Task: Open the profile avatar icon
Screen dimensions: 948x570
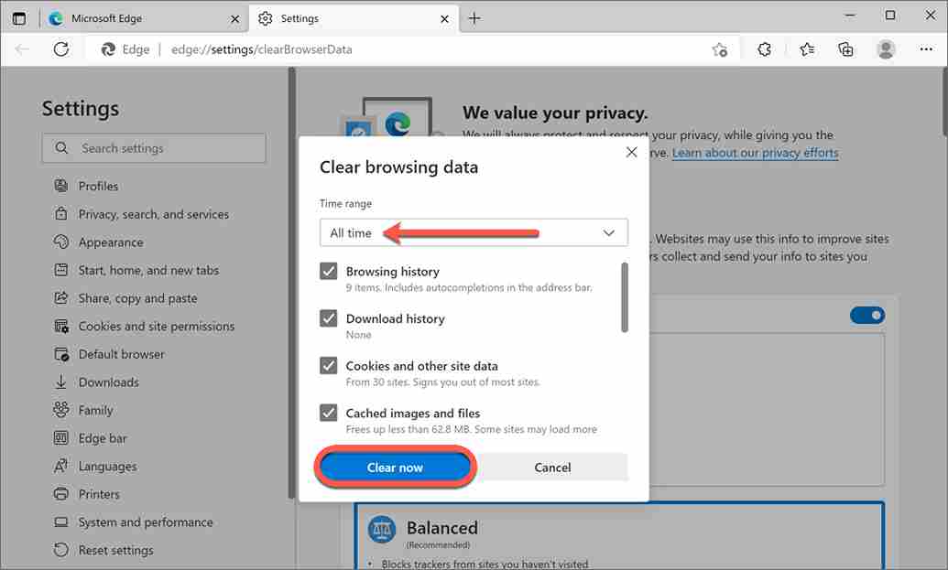Action: [x=886, y=49]
